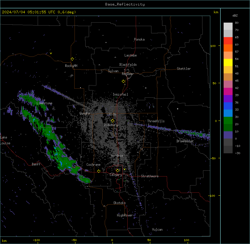Click the Sylvan town label

tap(113, 71)
